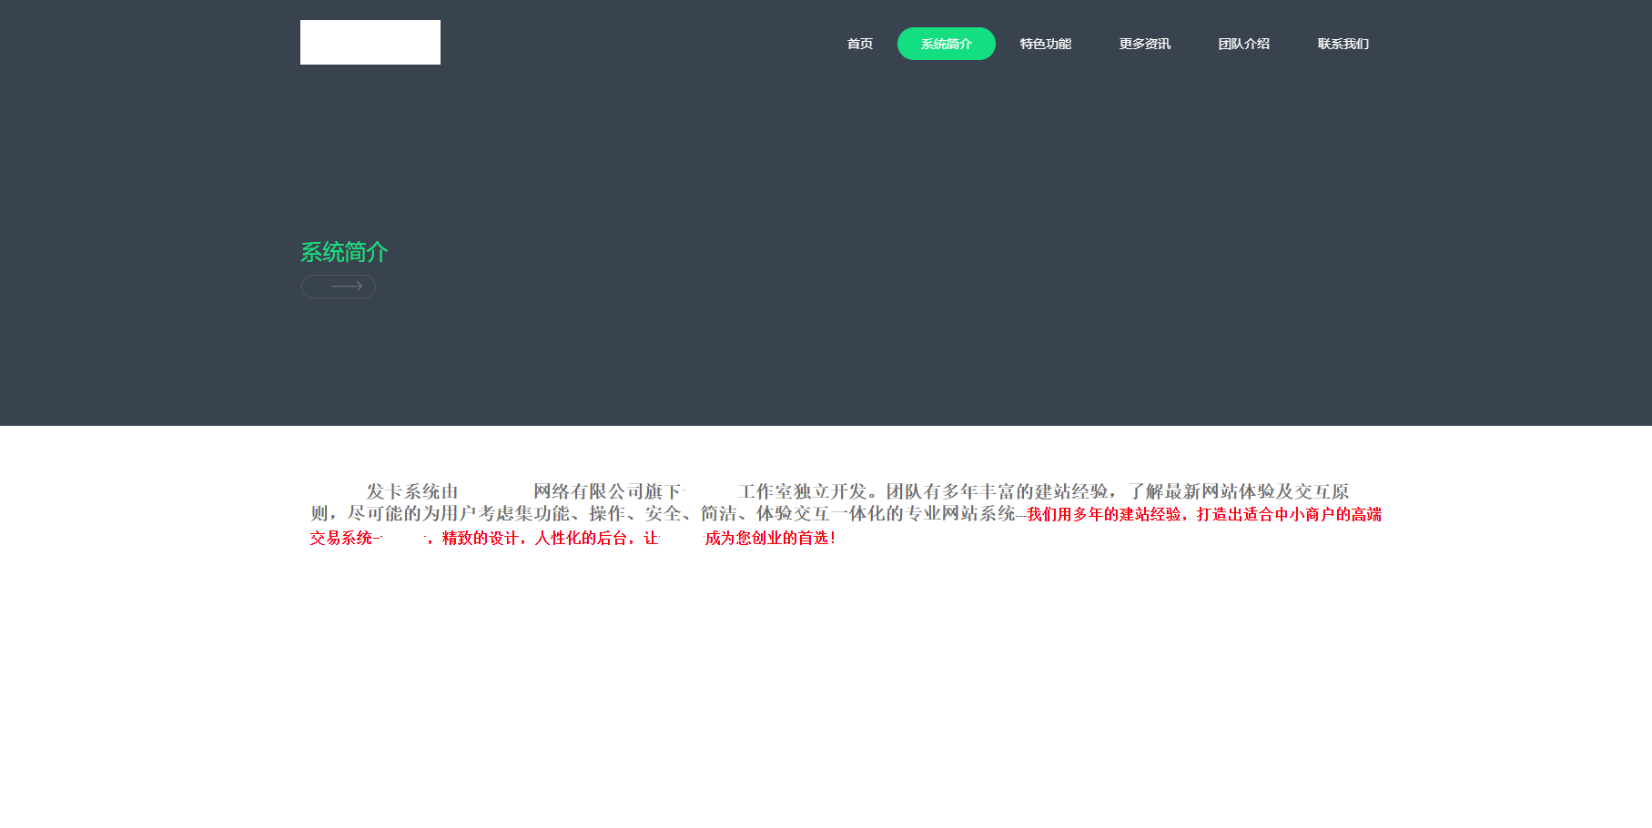Select the green 系统简介 navigation pill

946,44
